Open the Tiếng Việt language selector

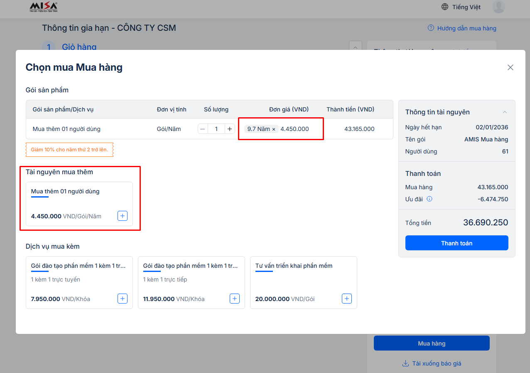click(x=466, y=7)
